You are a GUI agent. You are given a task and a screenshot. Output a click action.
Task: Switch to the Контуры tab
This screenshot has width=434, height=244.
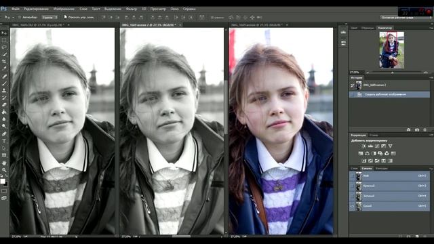click(382, 168)
